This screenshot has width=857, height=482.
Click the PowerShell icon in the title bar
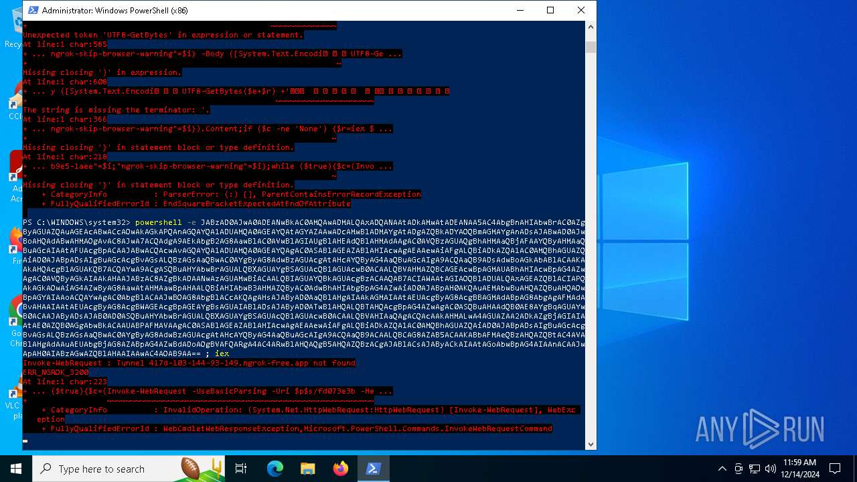(33, 10)
